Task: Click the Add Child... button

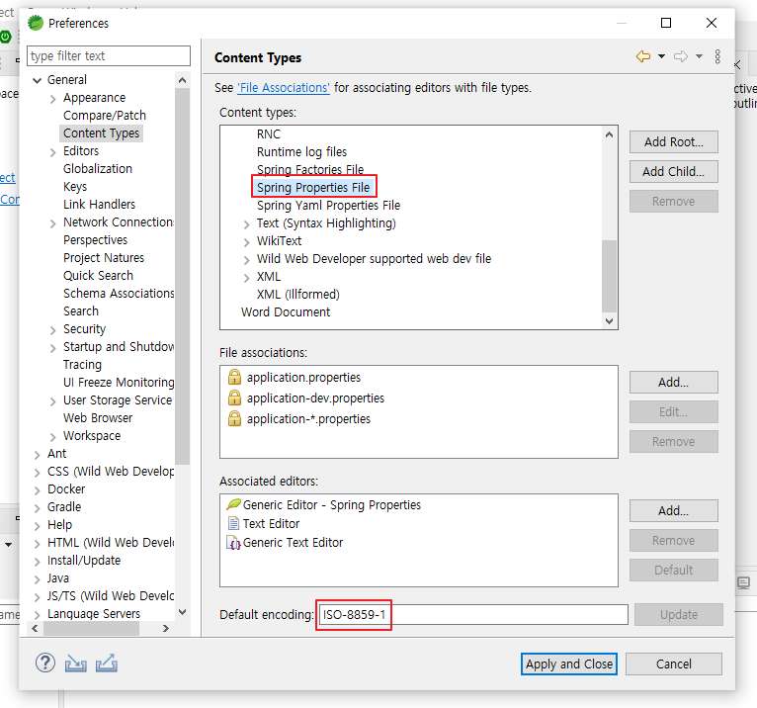Action: point(673,171)
